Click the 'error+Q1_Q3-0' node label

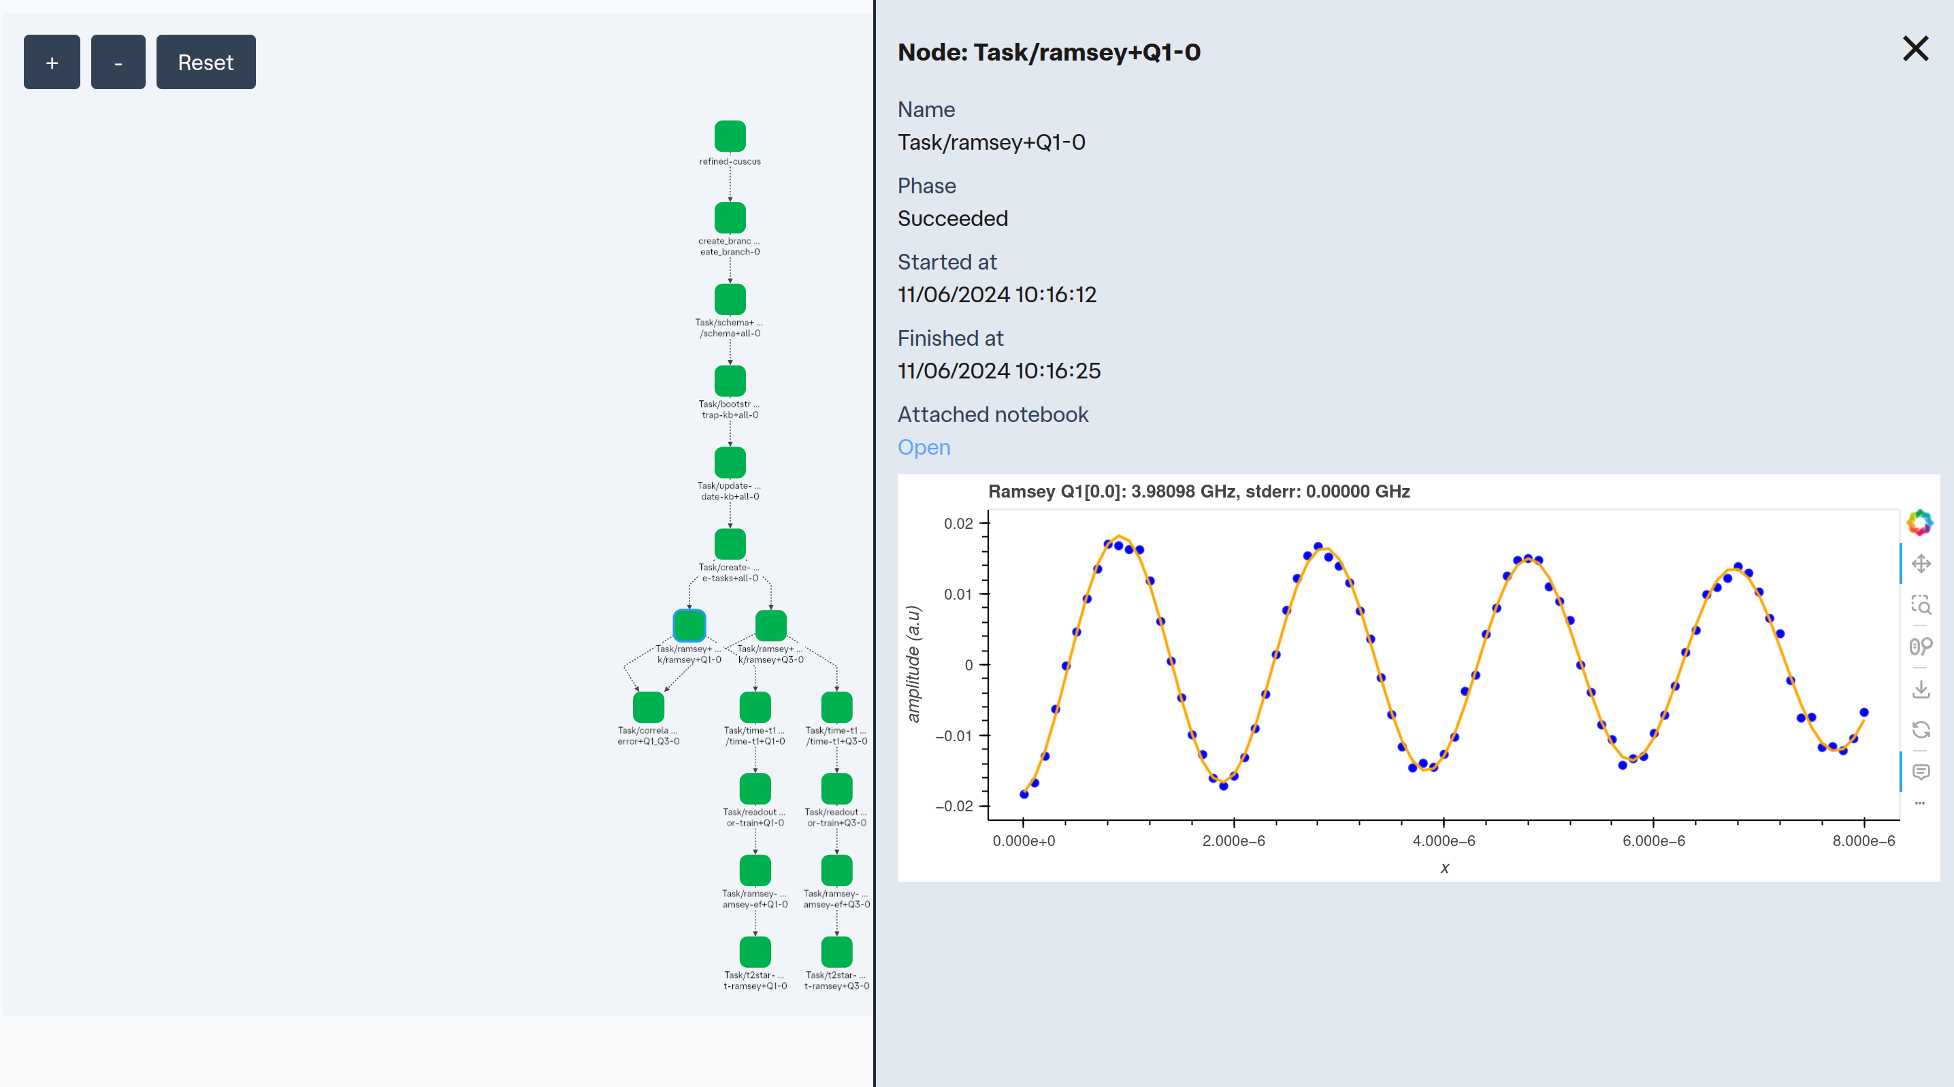pyautogui.click(x=649, y=741)
